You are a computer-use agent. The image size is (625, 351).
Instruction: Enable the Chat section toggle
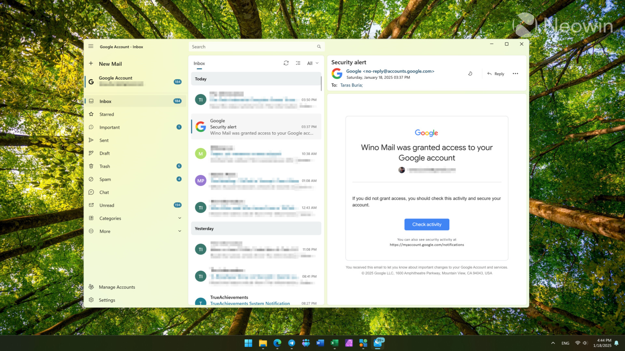pyautogui.click(x=104, y=192)
